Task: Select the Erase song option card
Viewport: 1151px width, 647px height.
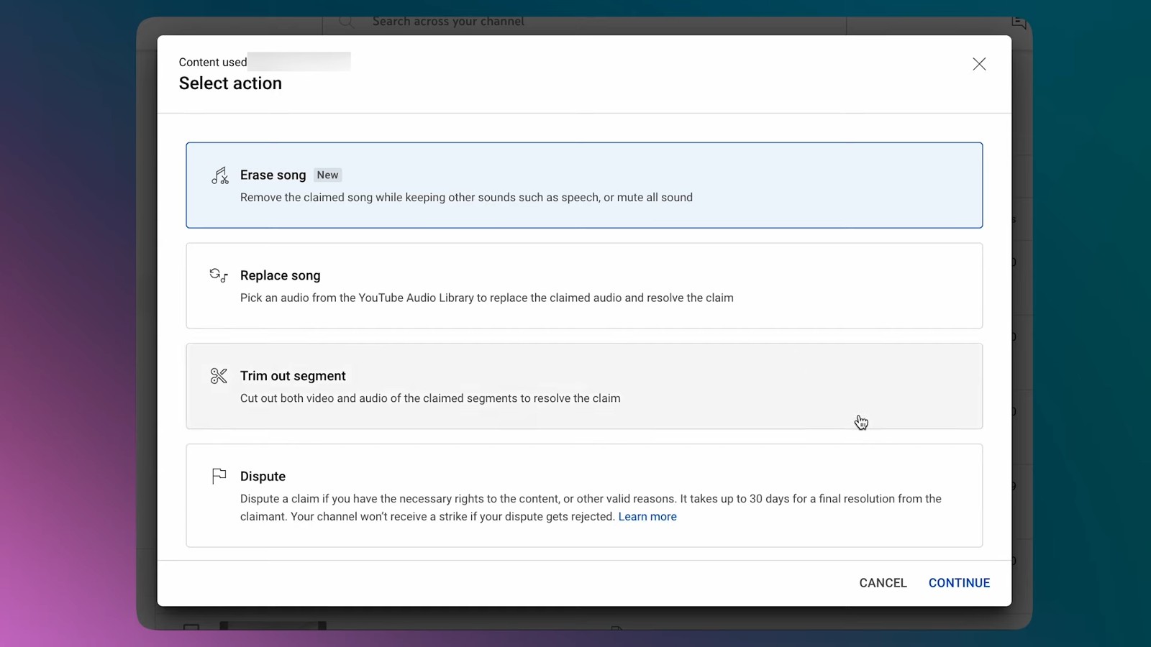Action: [x=584, y=185]
